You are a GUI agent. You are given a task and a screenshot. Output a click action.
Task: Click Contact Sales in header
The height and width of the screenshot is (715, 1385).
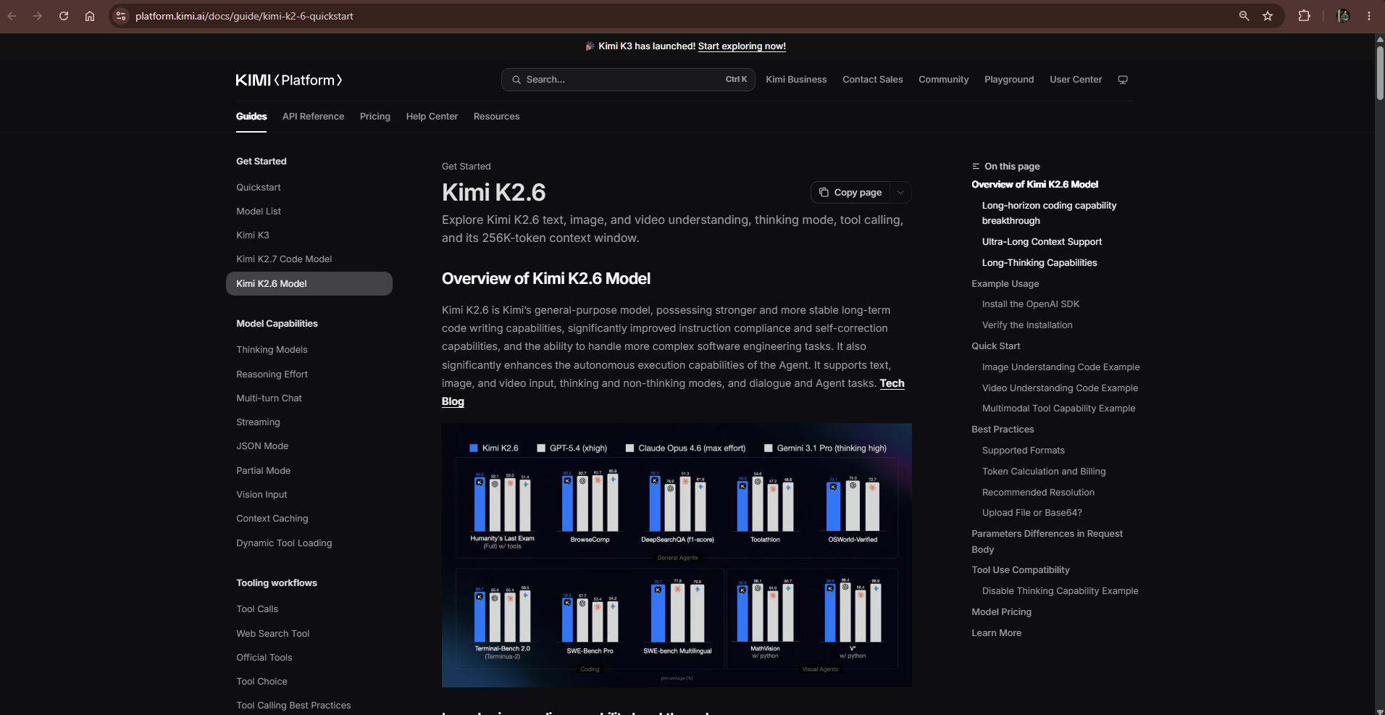tap(872, 80)
